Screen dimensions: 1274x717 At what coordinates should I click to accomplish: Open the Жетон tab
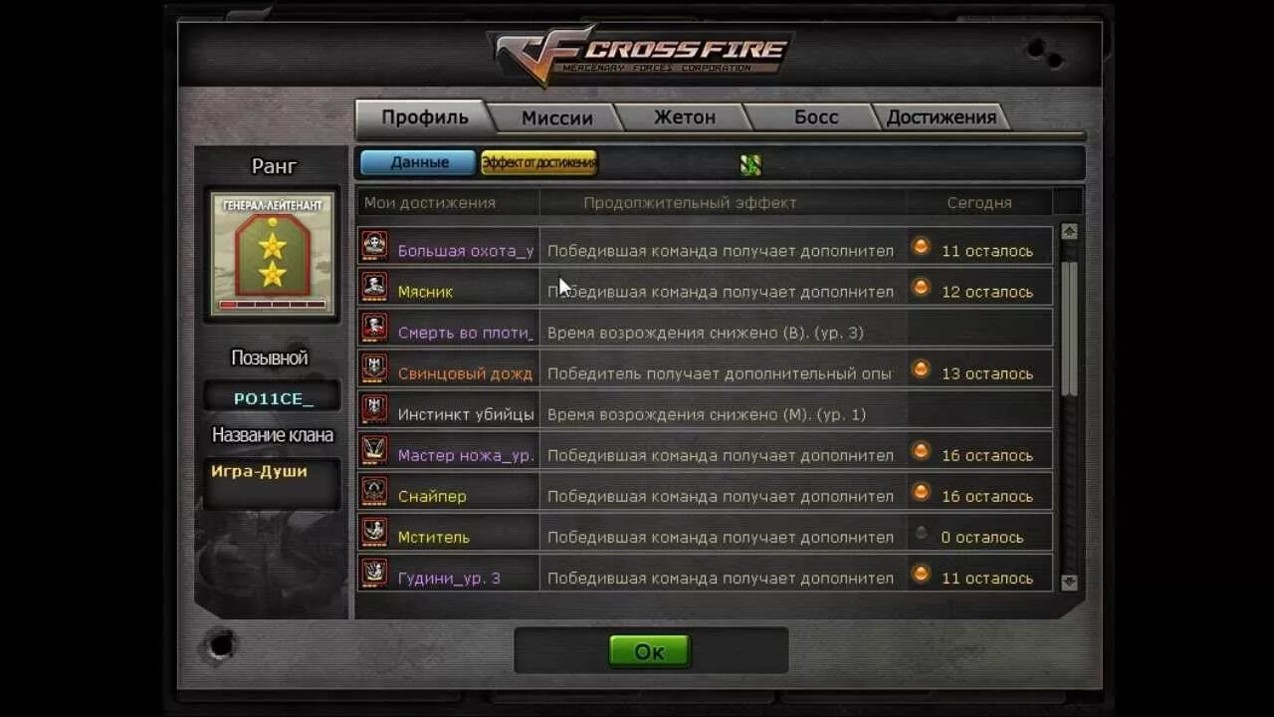point(684,117)
